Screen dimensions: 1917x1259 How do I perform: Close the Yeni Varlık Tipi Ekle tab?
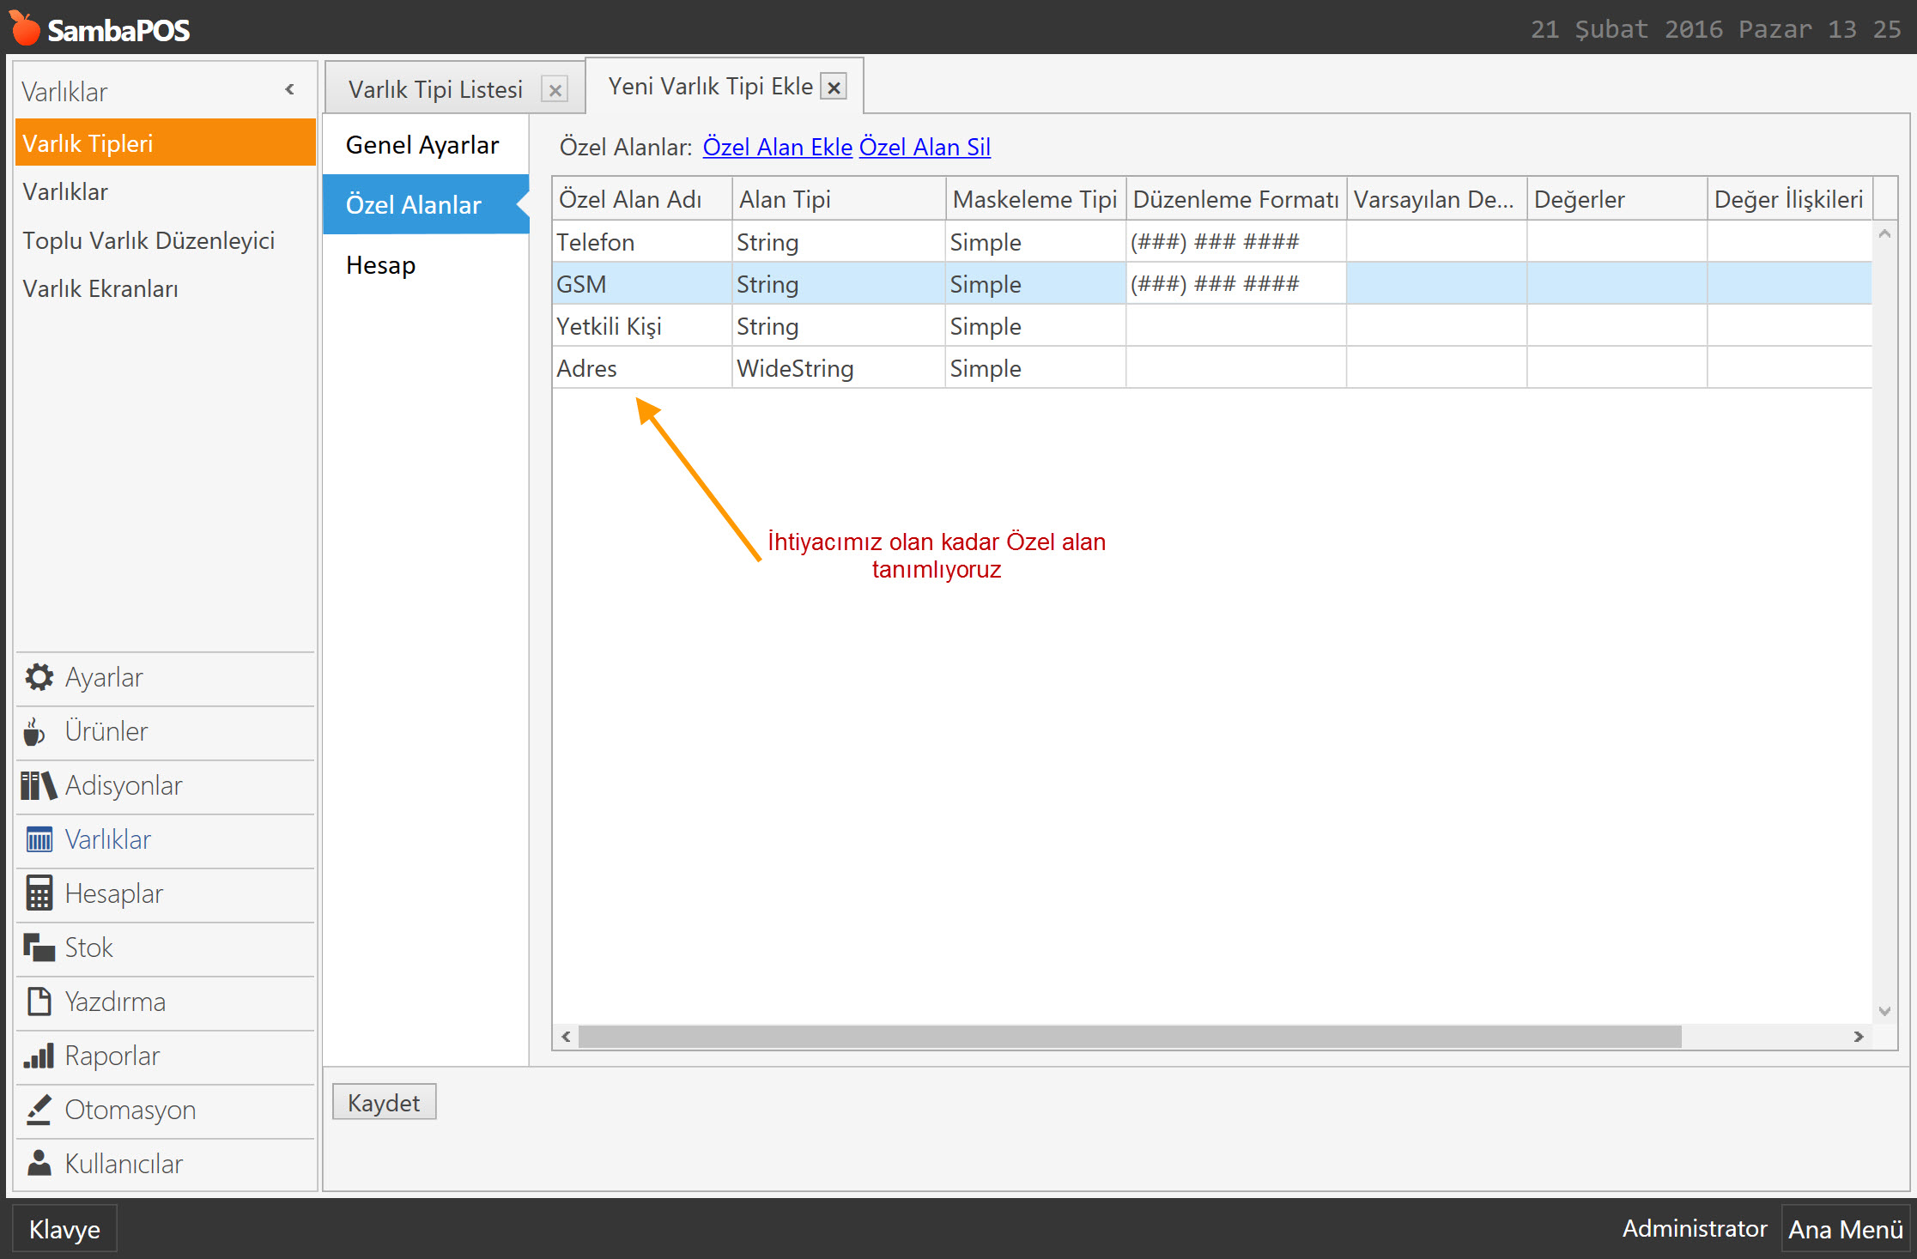(834, 87)
